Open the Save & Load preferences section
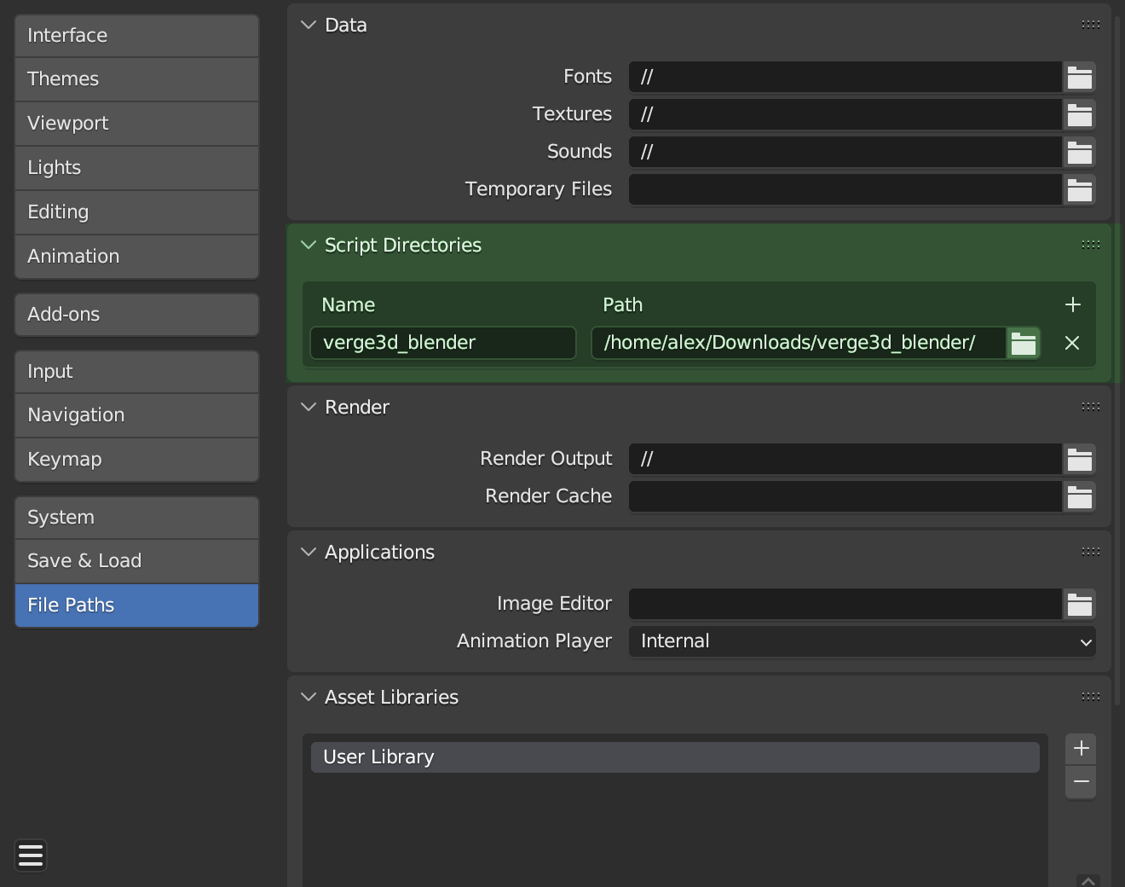1125x887 pixels. [136, 561]
